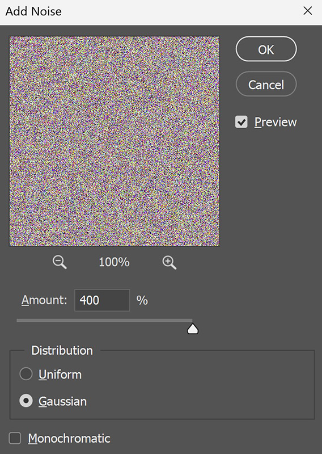Image resolution: width=322 pixels, height=454 pixels.
Task: Click the Monochromatic label text
Action: (x=69, y=438)
